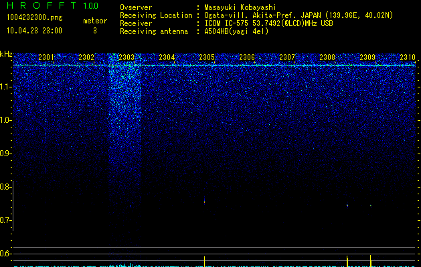Click the date stamp 10.04.23 23:00
The image size is (421, 267).
point(34,31)
